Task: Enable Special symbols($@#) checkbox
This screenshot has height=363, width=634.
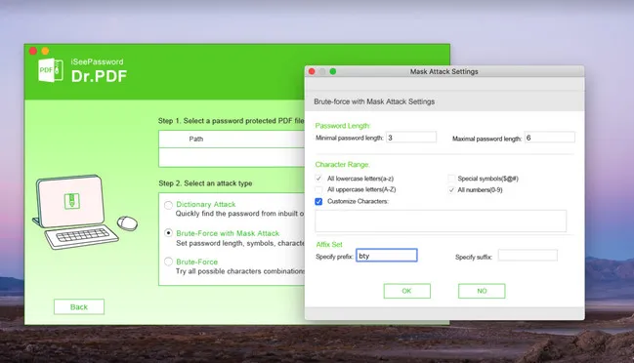Action: 451,179
